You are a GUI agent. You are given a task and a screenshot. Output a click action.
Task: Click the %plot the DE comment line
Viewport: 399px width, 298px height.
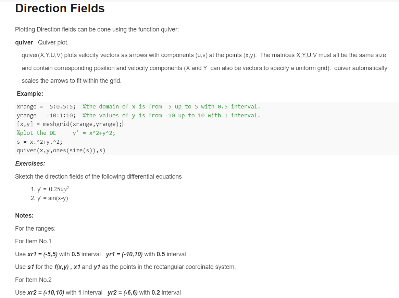click(66, 133)
